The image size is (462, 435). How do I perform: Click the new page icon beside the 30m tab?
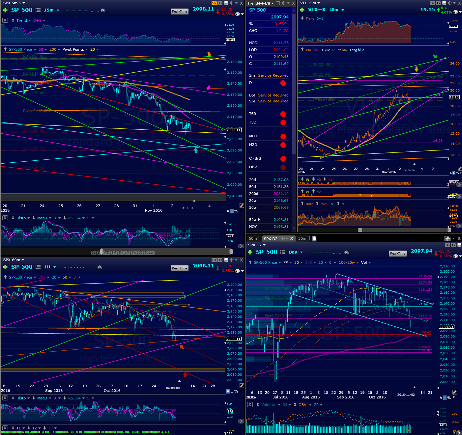point(314,238)
